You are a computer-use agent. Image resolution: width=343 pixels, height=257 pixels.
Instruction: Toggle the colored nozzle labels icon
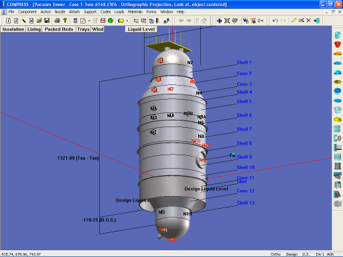253,21
